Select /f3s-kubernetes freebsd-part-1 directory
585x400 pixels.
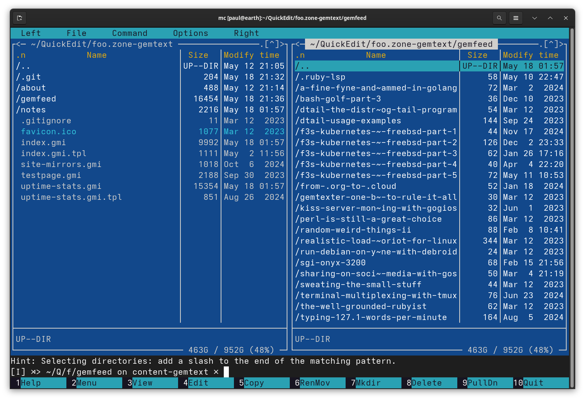pos(430,132)
